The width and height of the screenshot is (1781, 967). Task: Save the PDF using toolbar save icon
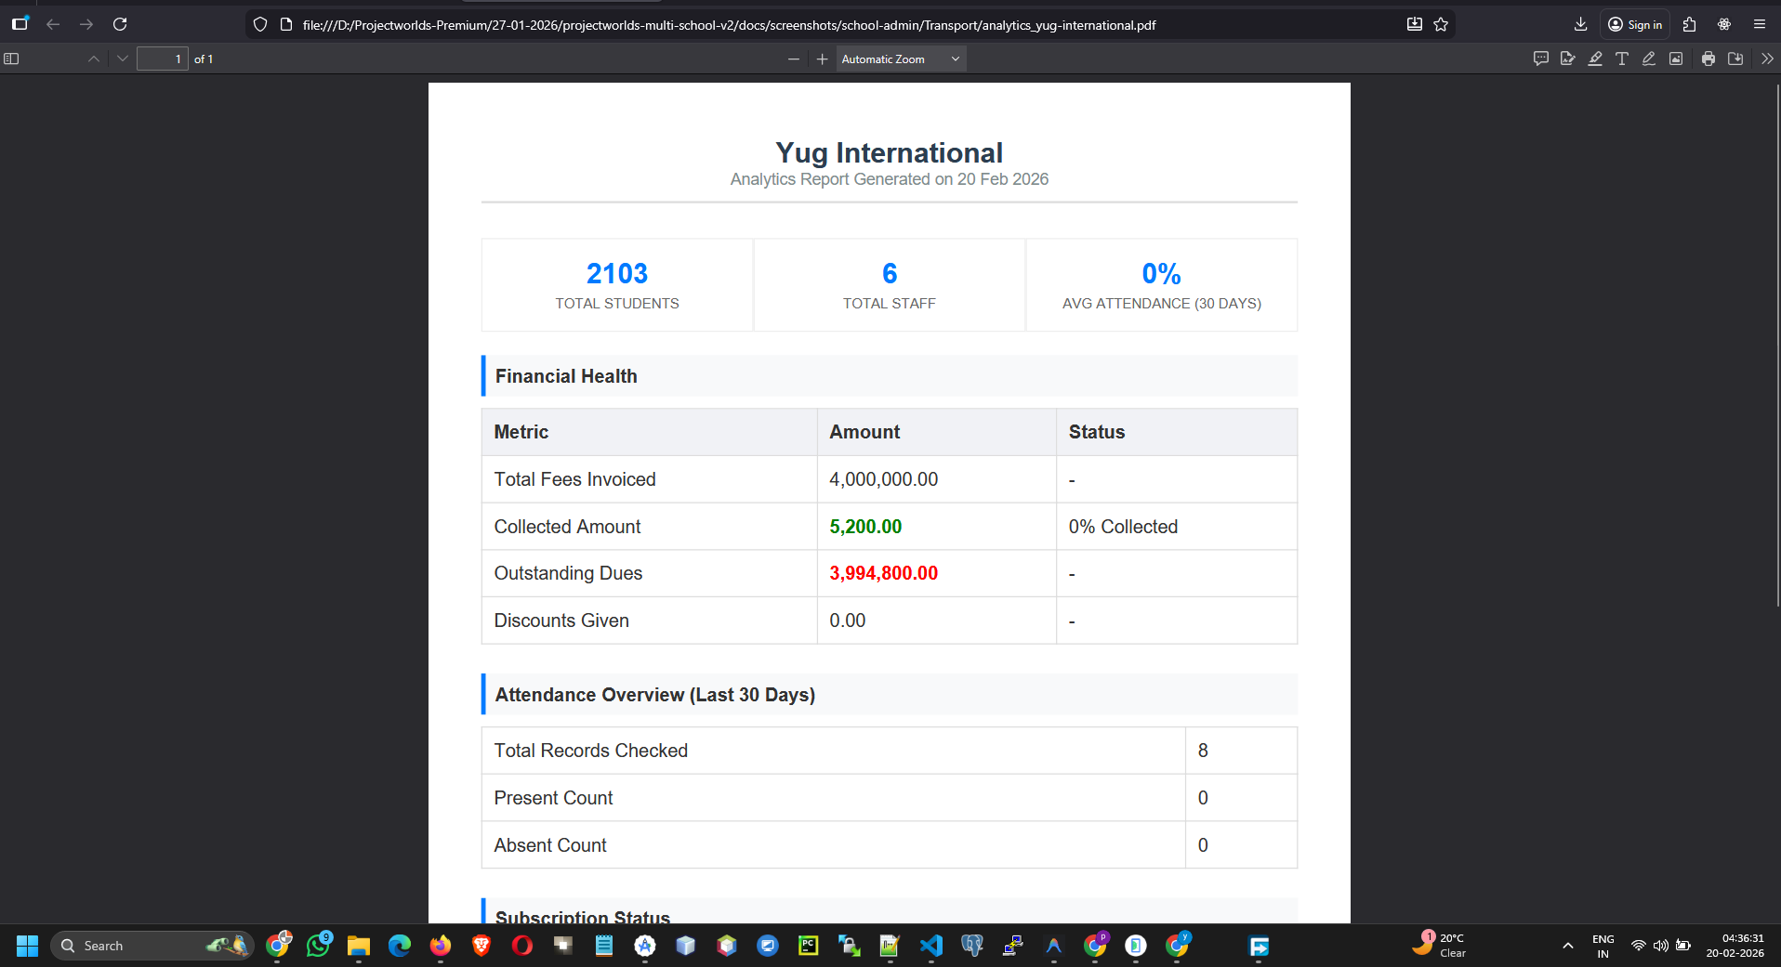tap(1735, 59)
